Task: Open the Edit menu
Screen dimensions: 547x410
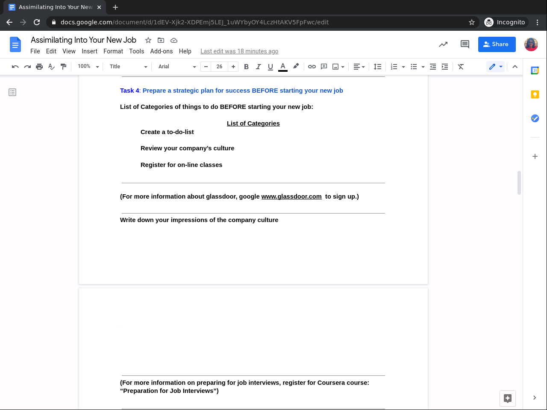Action: [51, 51]
